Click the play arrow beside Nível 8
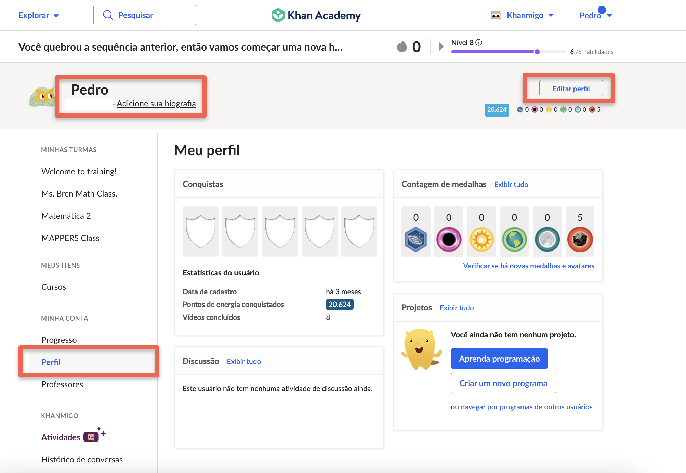Image resolution: width=686 pixels, height=473 pixels. click(x=441, y=46)
